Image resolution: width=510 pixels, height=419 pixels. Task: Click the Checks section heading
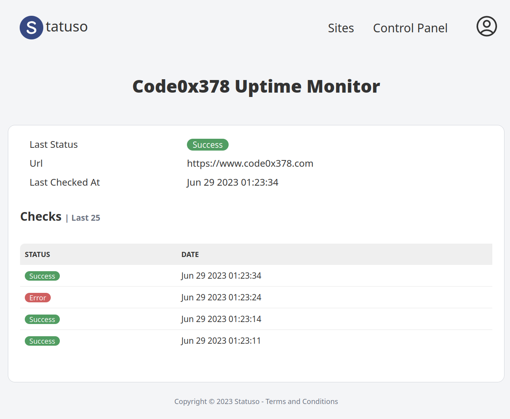click(41, 217)
